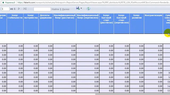
Task: Click the Далее find-next link
Action: (66, 9)
